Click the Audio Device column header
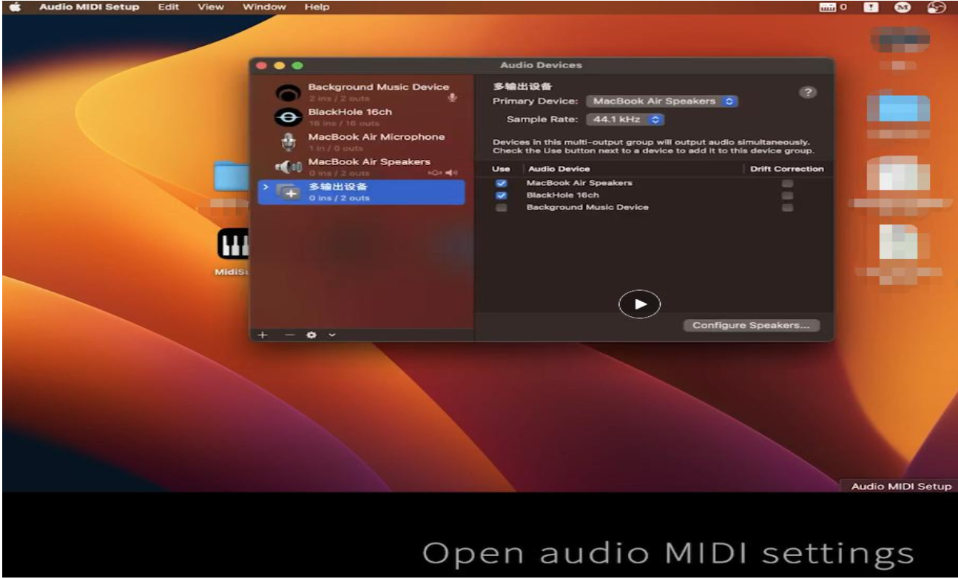The image size is (958, 579). [x=559, y=169]
